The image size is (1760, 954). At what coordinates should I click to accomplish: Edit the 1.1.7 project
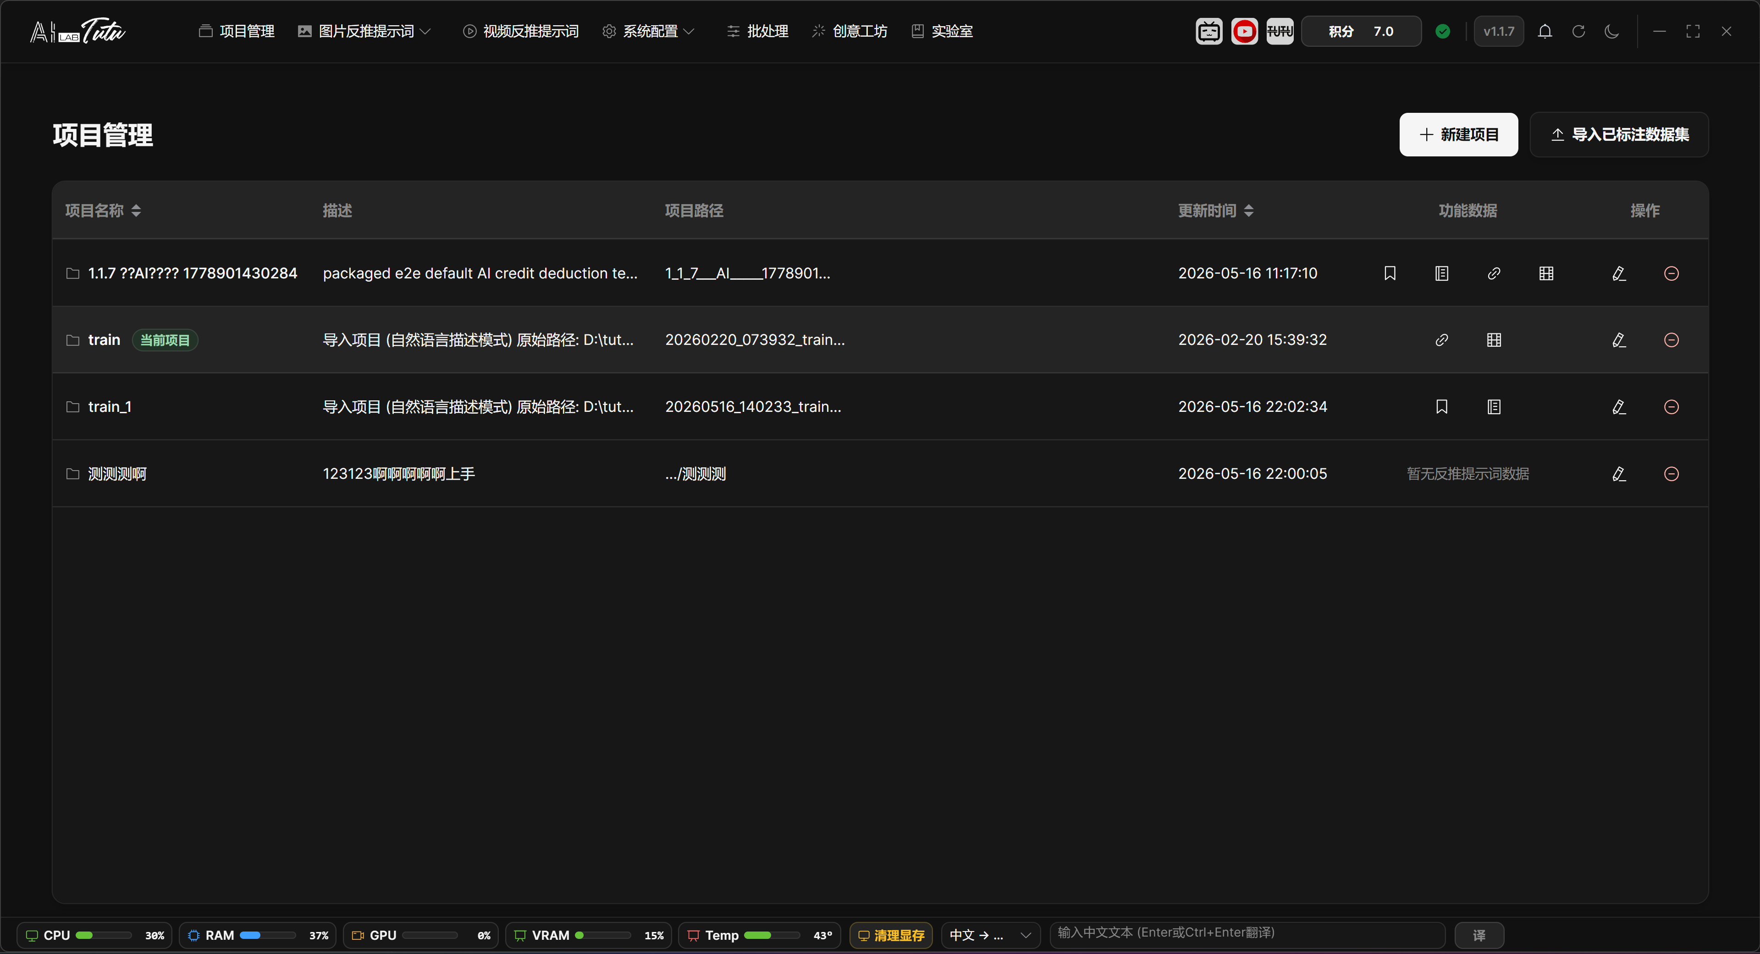click(1619, 273)
